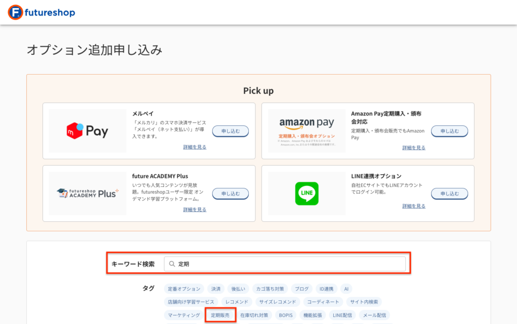This screenshot has height=324, width=517.
Task: Click the キーワード検索 input field
Action: (x=288, y=264)
